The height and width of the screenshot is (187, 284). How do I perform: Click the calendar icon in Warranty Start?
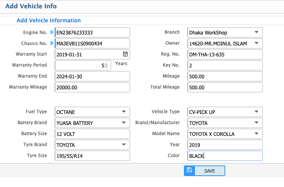tap(125, 54)
